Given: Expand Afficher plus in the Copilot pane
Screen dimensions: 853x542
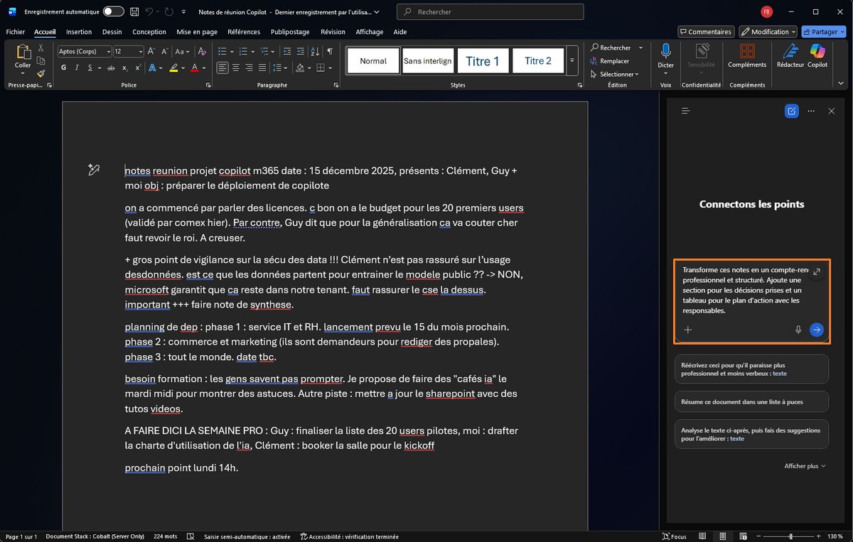Looking at the screenshot, I should (x=804, y=466).
